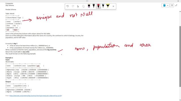The height and width of the screenshot is (101, 181).
Task: Click the 'population | int' schema row
Action: click(13, 27)
